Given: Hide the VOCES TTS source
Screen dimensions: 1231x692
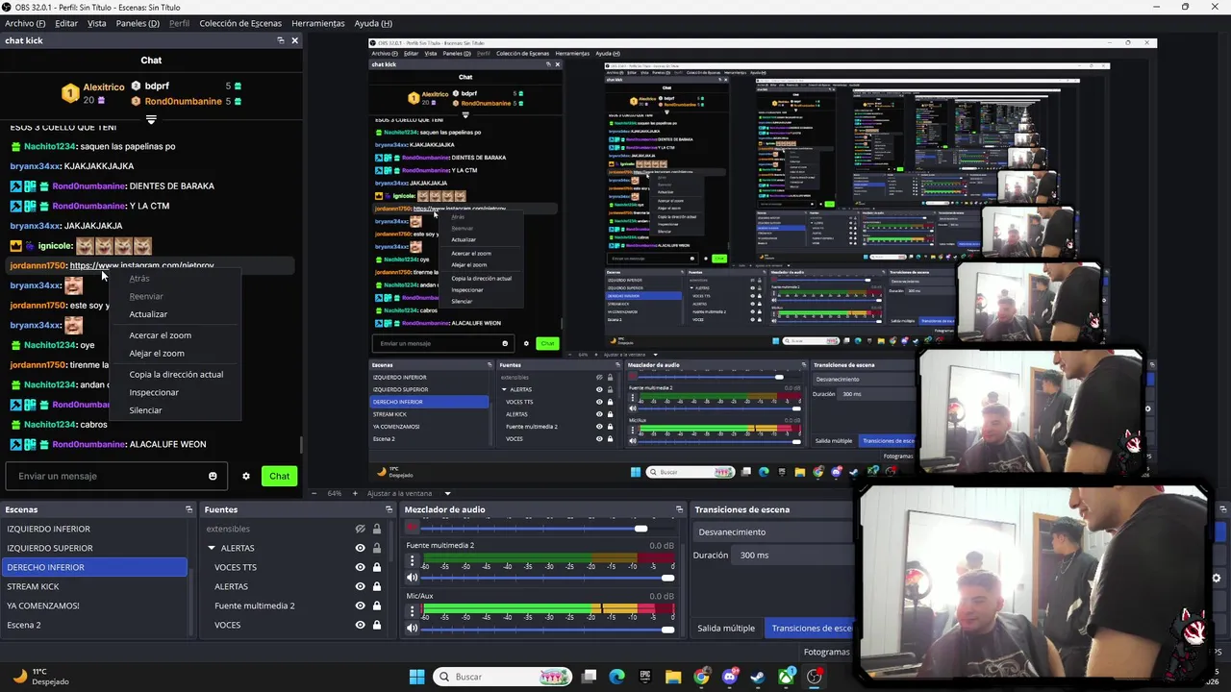Looking at the screenshot, I should pyautogui.click(x=361, y=567).
